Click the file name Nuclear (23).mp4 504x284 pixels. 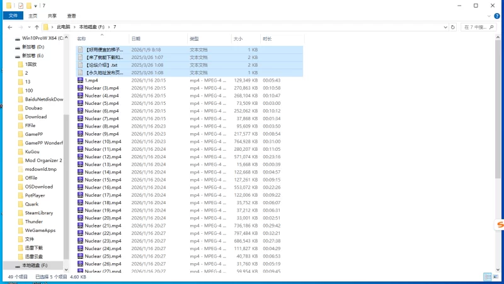coord(103,241)
